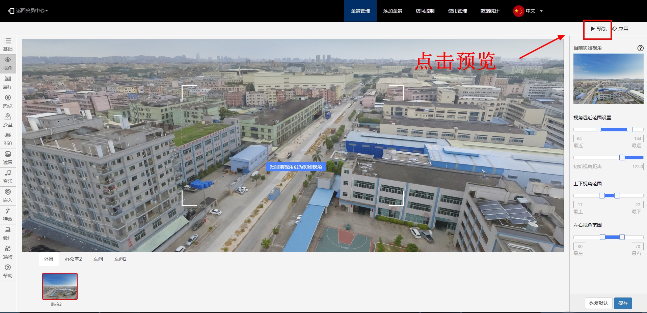
Task: Click the 初始视角距离 slider handle
Action: coord(622,158)
